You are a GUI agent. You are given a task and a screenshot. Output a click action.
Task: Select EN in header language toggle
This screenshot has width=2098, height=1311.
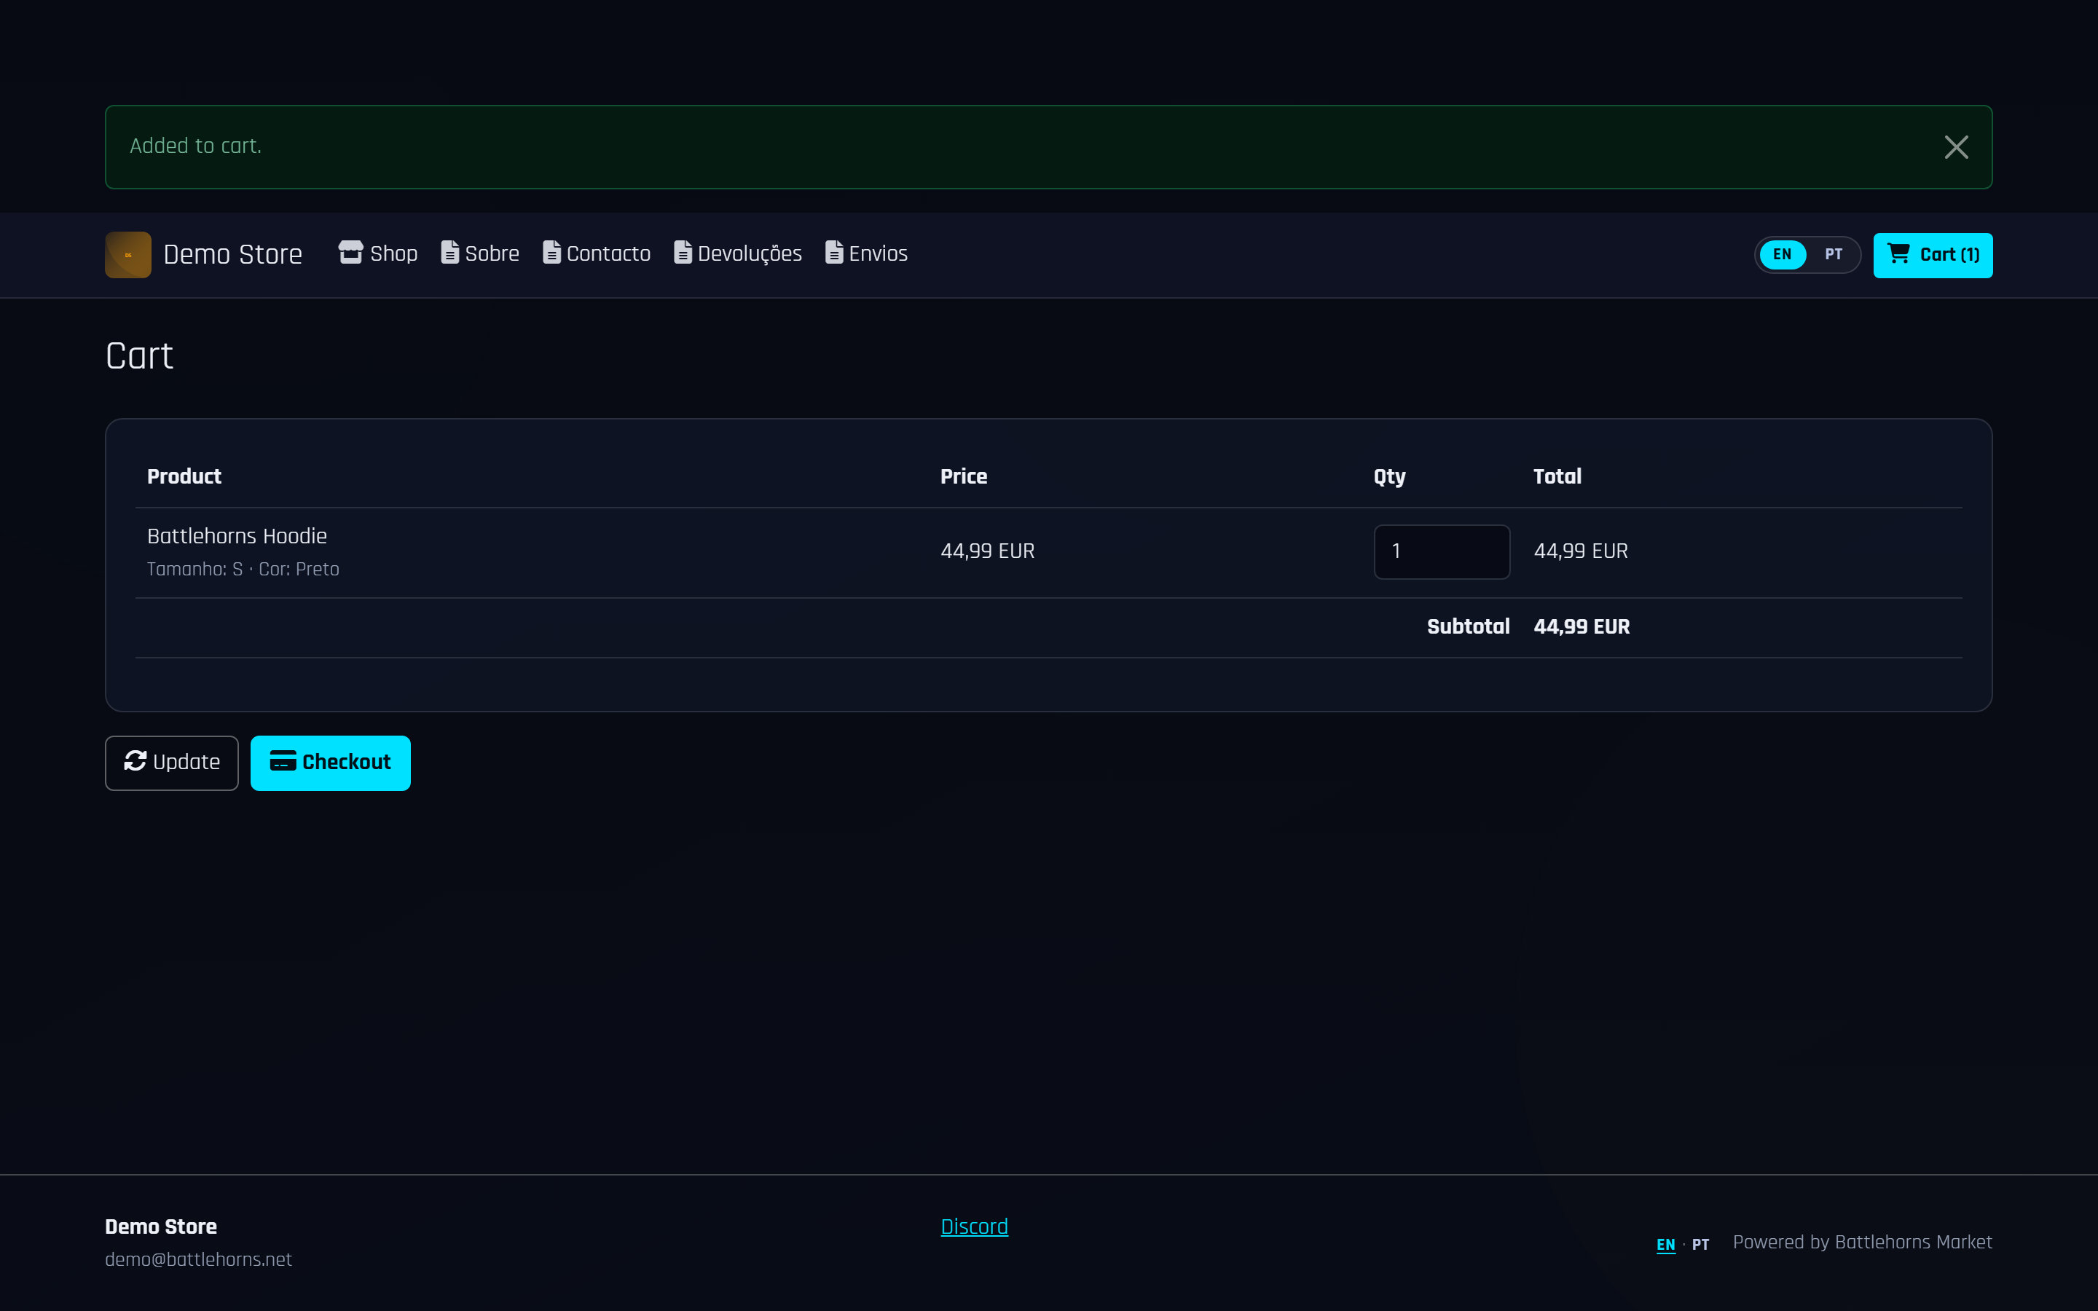(x=1783, y=254)
